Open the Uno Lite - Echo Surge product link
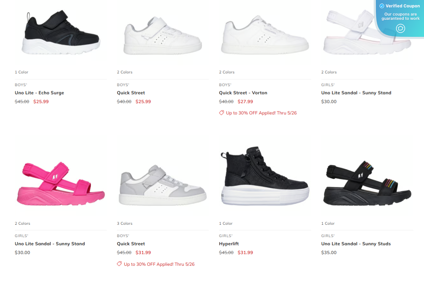 40,93
